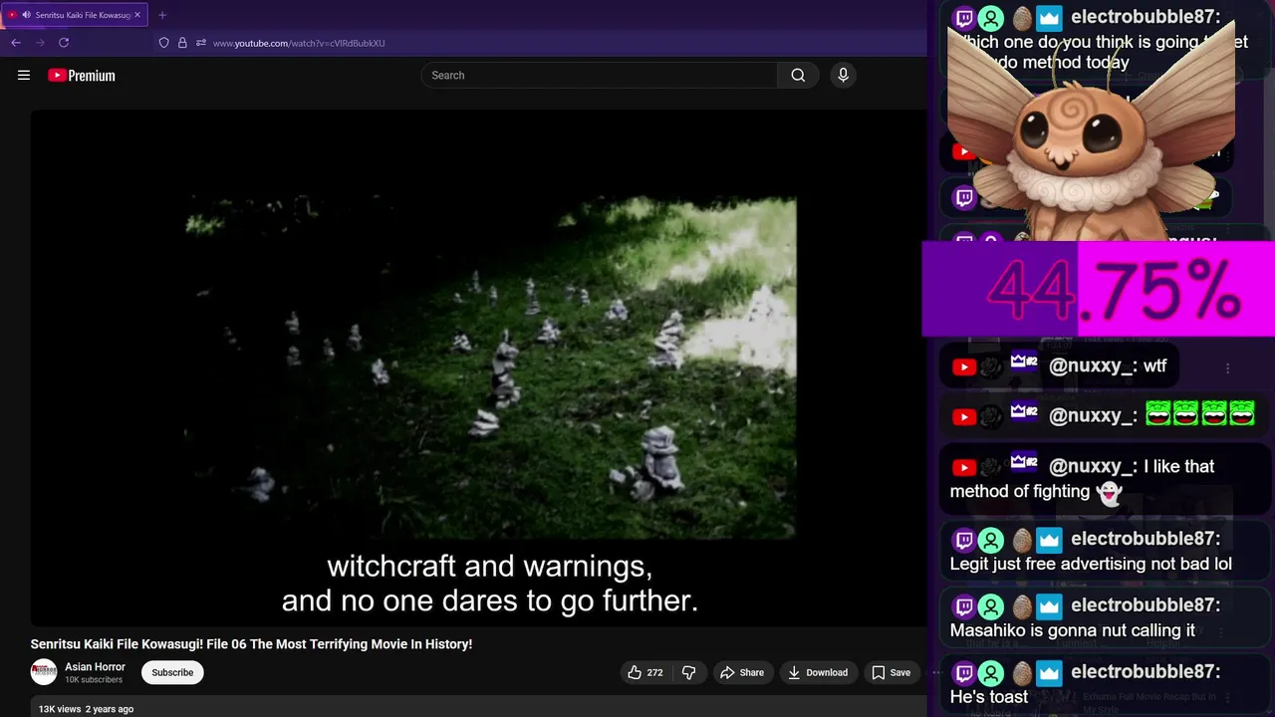Click the magnifier search button

798,75
